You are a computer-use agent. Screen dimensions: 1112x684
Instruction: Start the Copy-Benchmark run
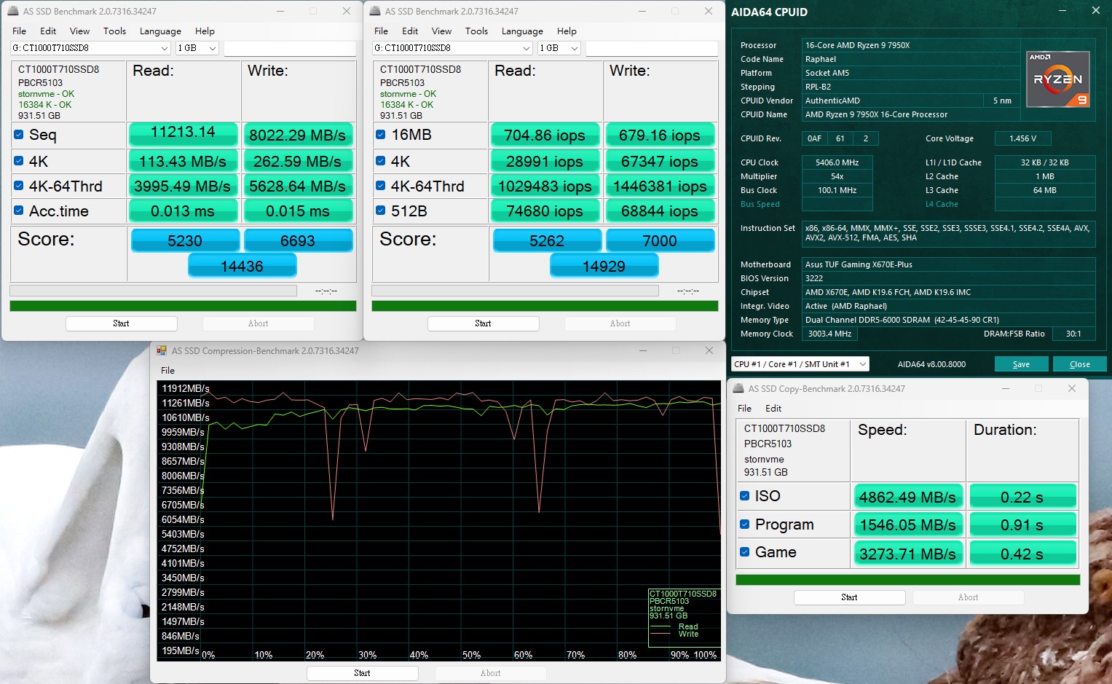(x=849, y=597)
